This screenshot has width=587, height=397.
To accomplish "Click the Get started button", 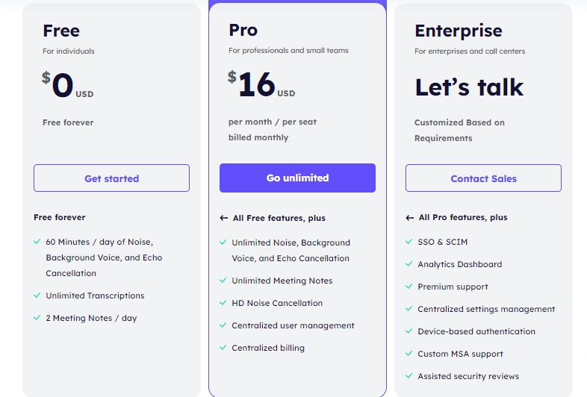I will [x=111, y=178].
